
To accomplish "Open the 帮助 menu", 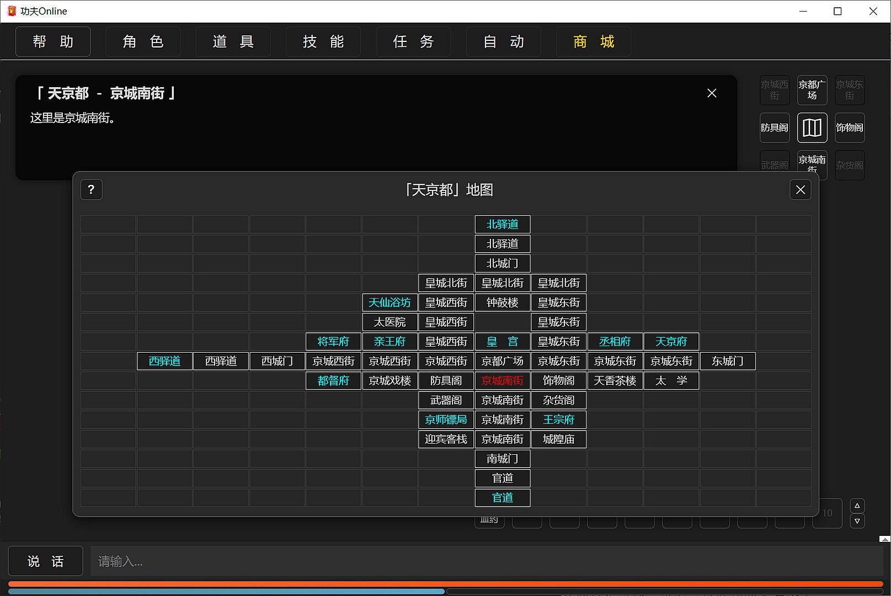I will (53, 41).
